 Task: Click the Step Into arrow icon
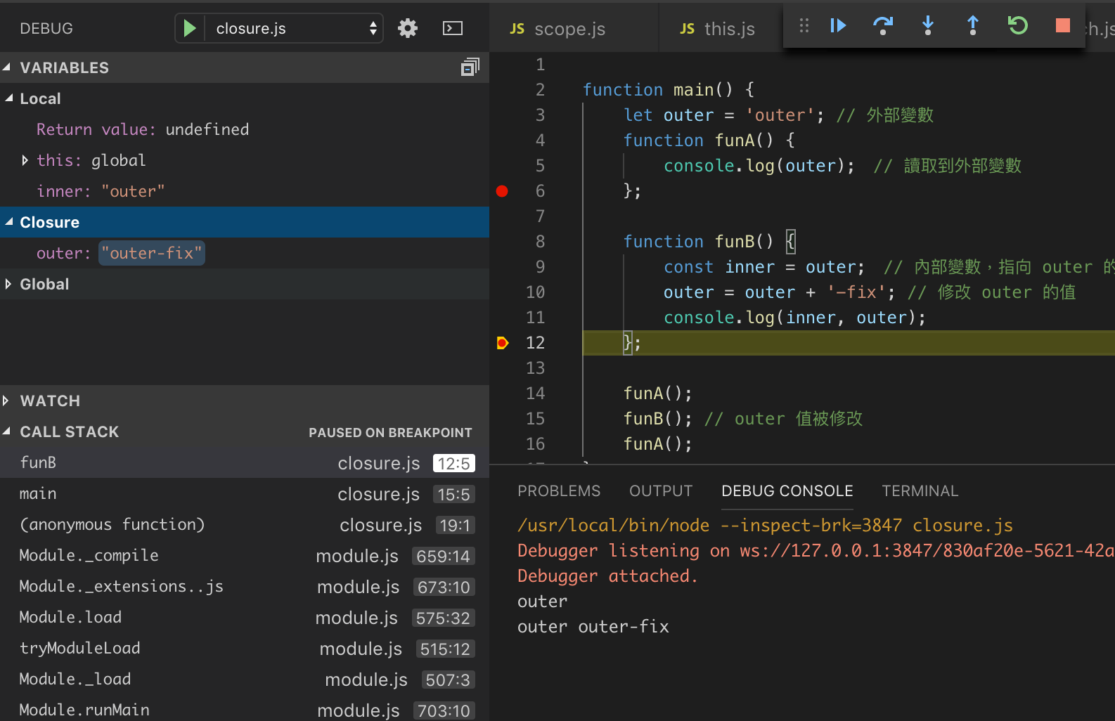coord(928,26)
